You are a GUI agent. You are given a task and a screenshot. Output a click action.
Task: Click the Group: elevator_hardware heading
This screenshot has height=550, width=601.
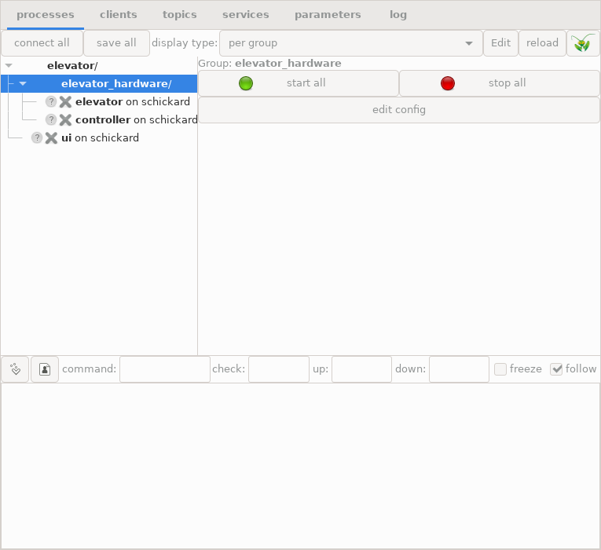point(269,63)
